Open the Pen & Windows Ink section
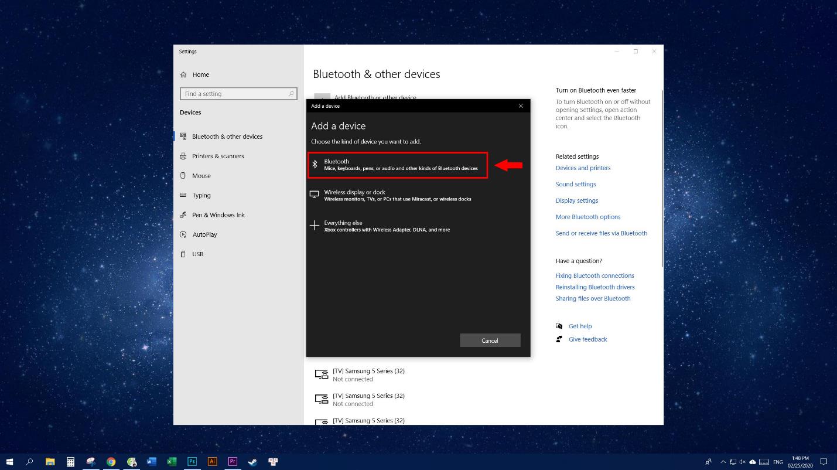837x470 pixels. [218, 215]
